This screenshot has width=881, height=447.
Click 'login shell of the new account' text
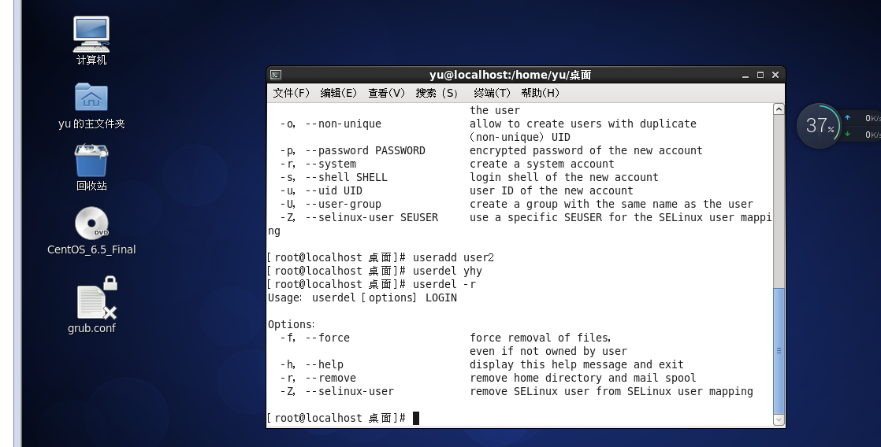point(563,177)
